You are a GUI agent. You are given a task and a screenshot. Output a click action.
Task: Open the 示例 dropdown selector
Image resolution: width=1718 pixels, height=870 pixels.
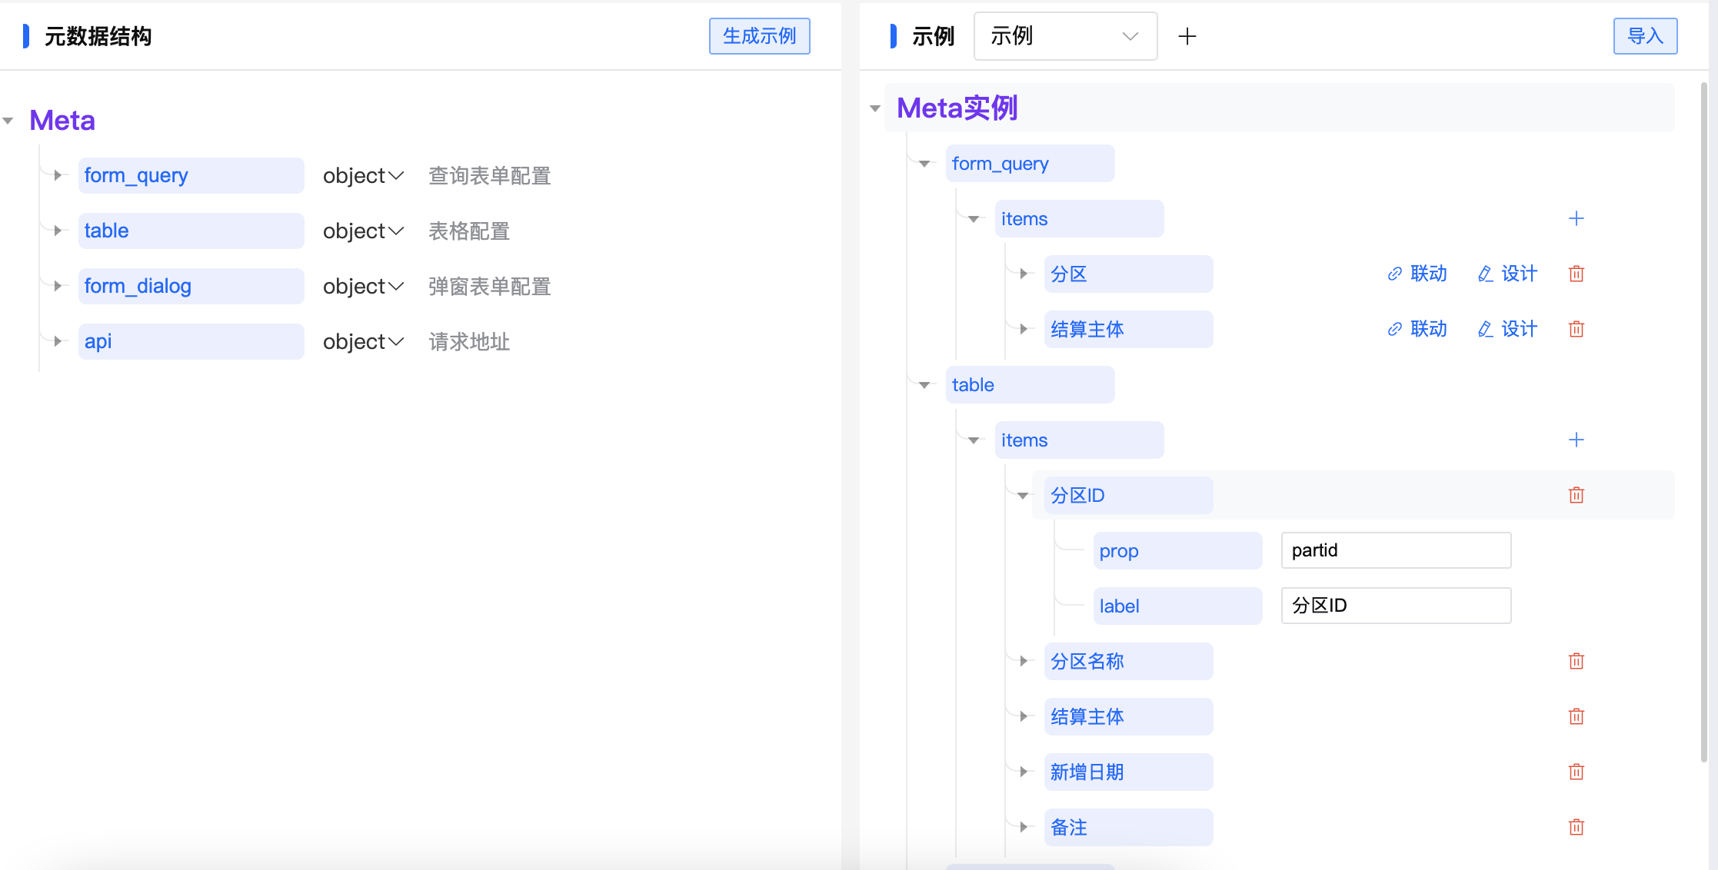(x=1065, y=36)
